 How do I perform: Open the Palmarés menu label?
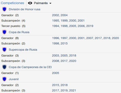41,3
